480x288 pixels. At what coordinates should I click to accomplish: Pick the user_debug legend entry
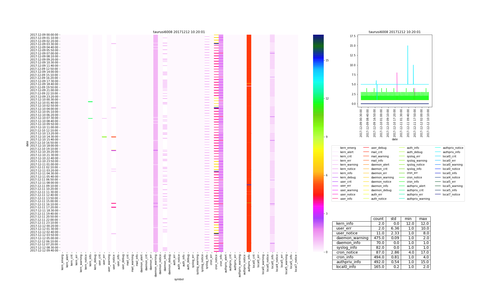pos(378,148)
